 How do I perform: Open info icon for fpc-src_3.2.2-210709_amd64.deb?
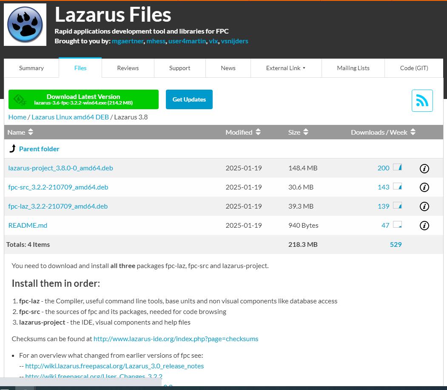coord(424,187)
